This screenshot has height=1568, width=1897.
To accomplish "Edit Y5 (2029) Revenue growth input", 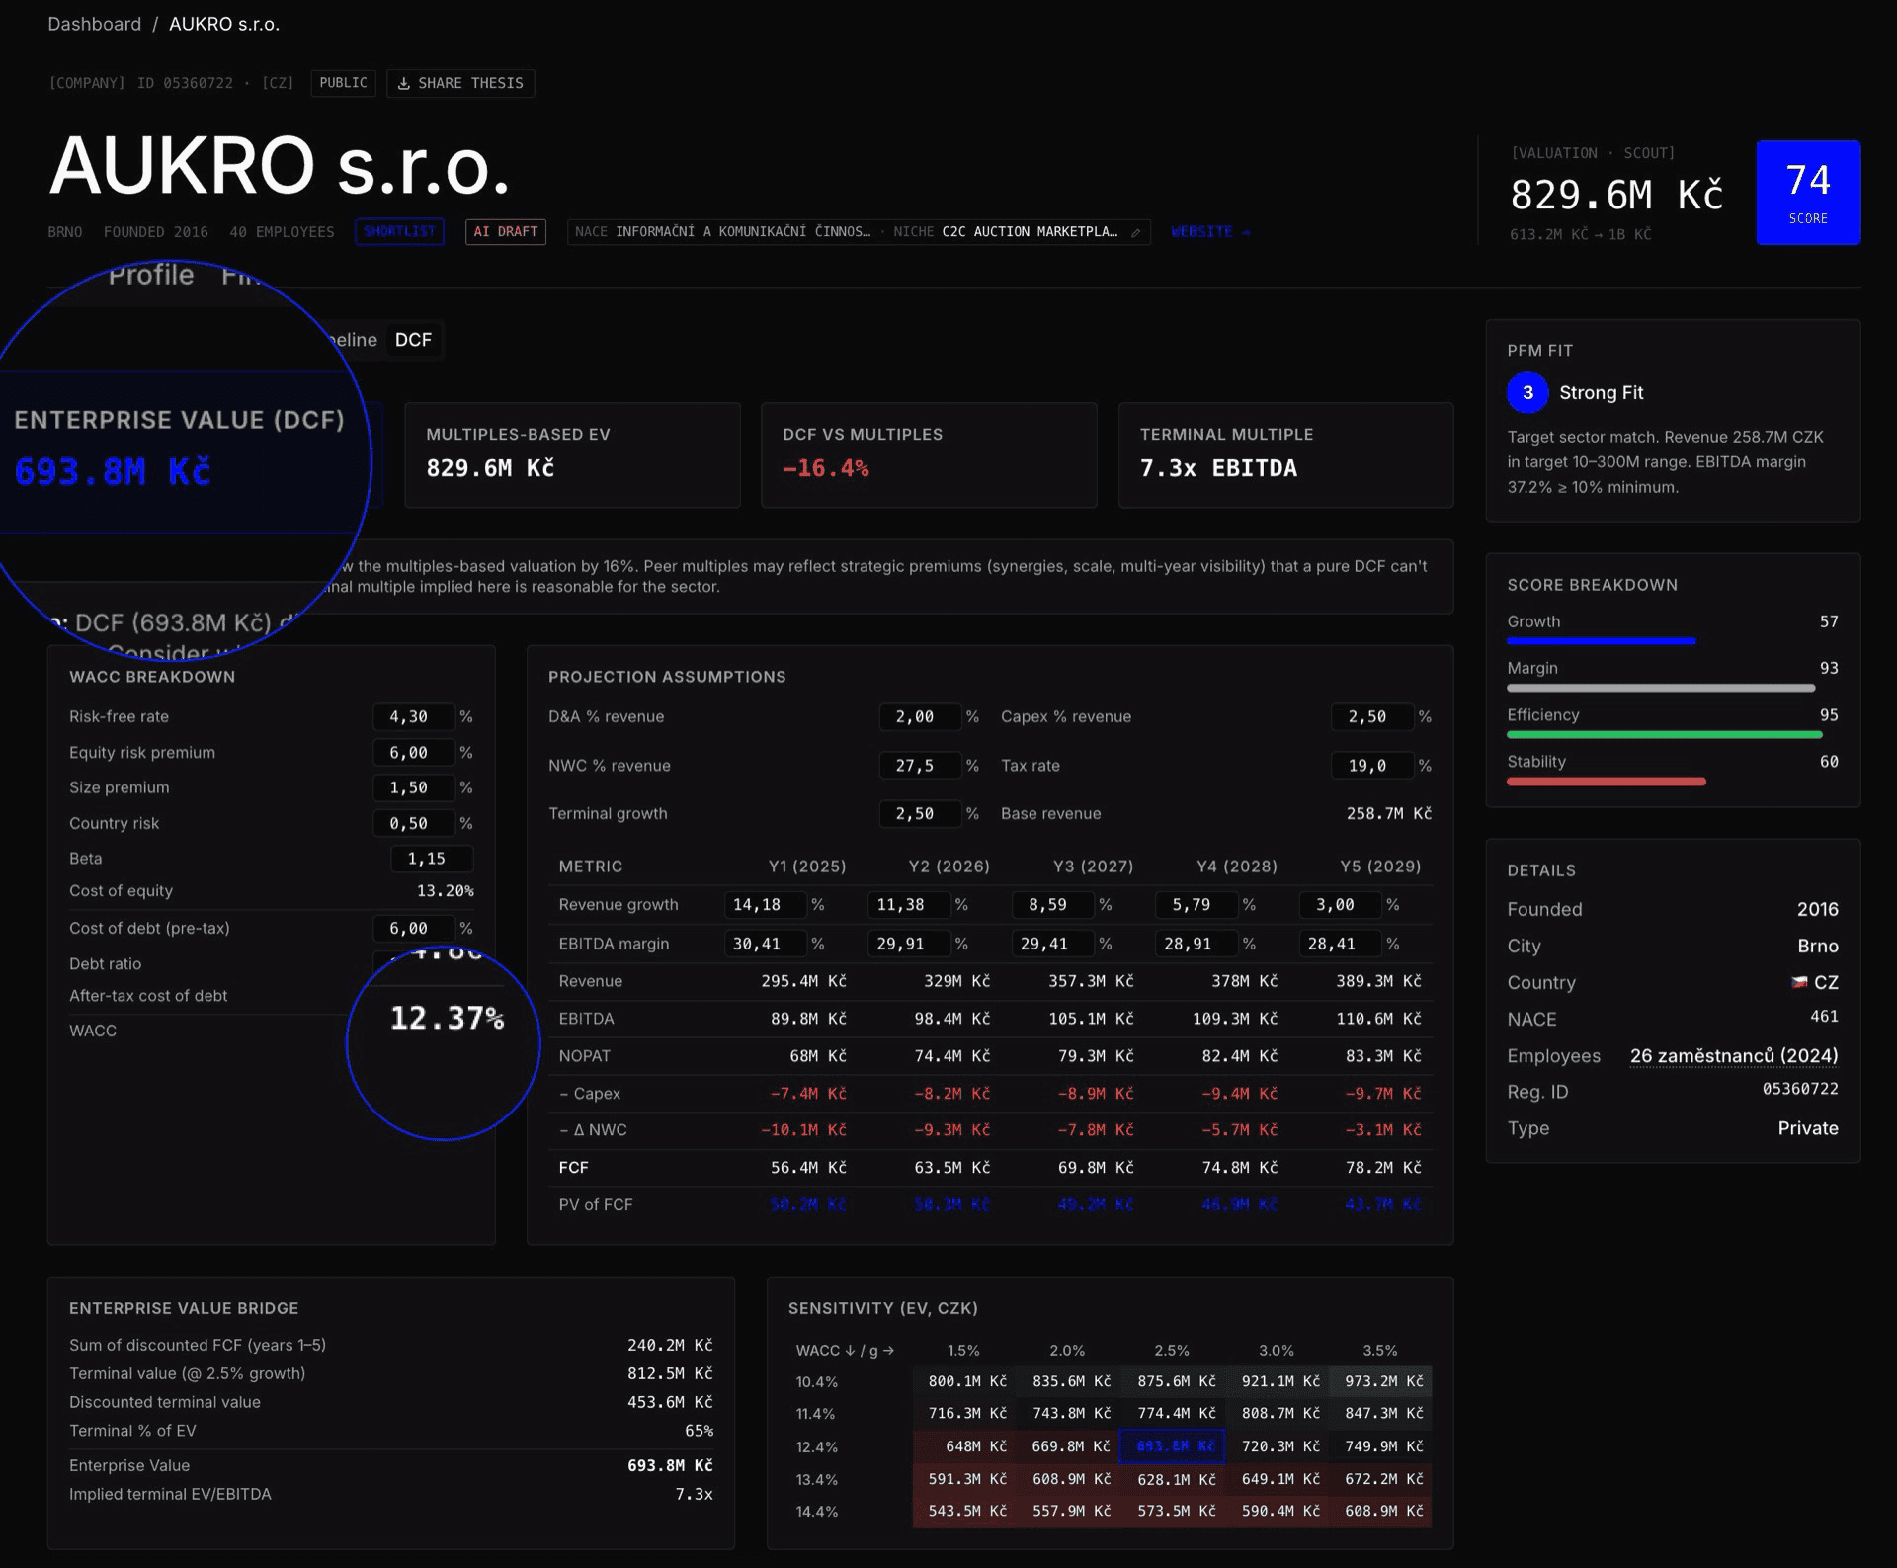I will [1341, 905].
